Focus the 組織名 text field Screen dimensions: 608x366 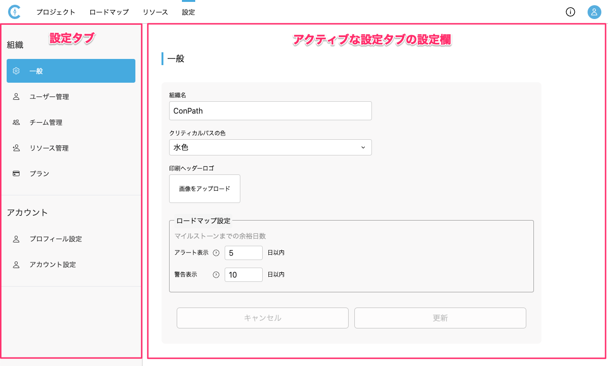(270, 111)
